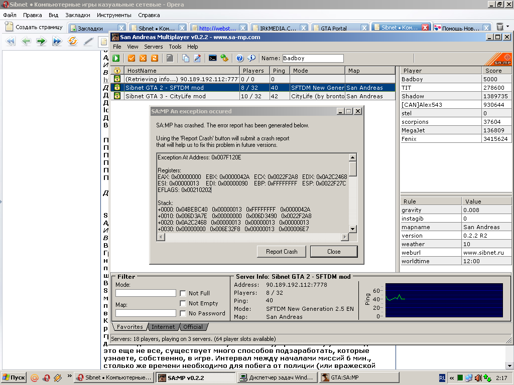Open the Remote Console icon
Viewport: 514px width, 385px height.
(x=213, y=58)
